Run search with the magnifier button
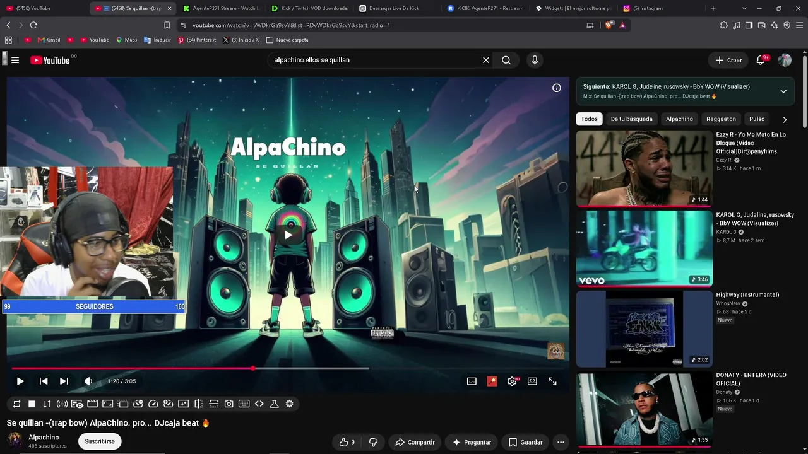 [506, 60]
